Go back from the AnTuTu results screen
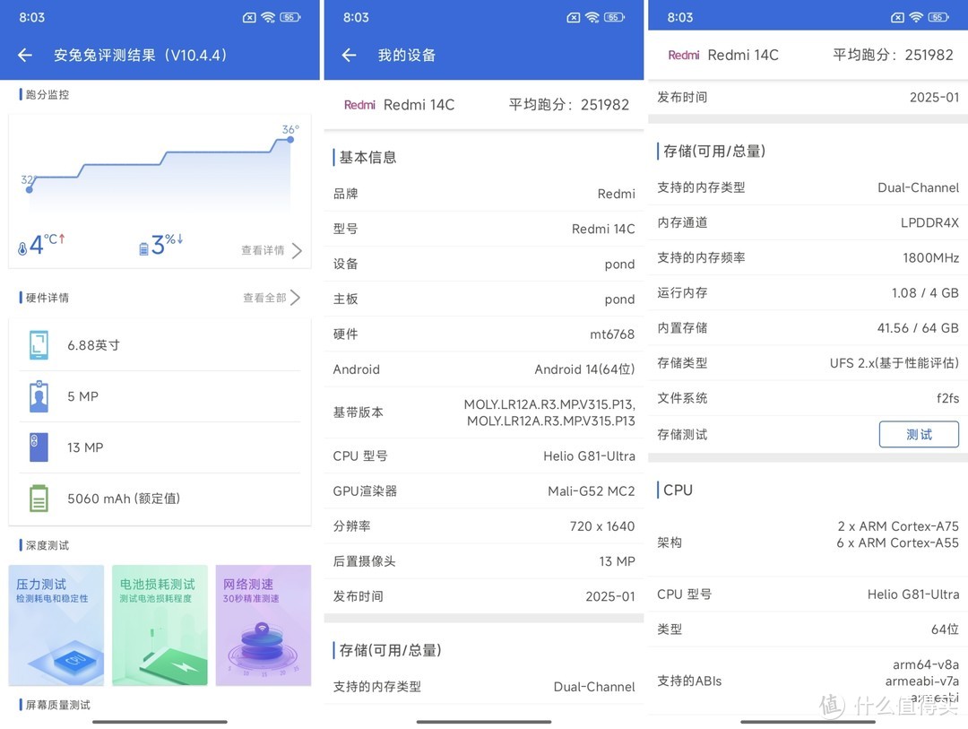This screenshot has height=729, width=968. point(25,55)
